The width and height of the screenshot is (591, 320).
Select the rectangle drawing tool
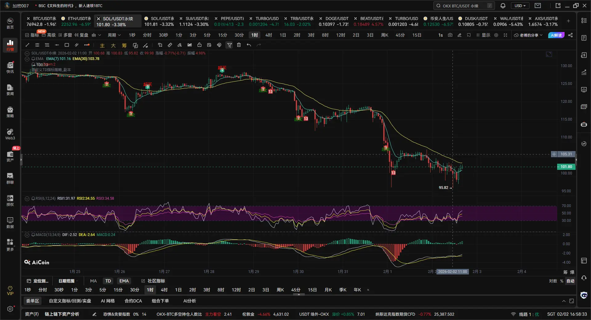pyautogui.click(x=67, y=45)
